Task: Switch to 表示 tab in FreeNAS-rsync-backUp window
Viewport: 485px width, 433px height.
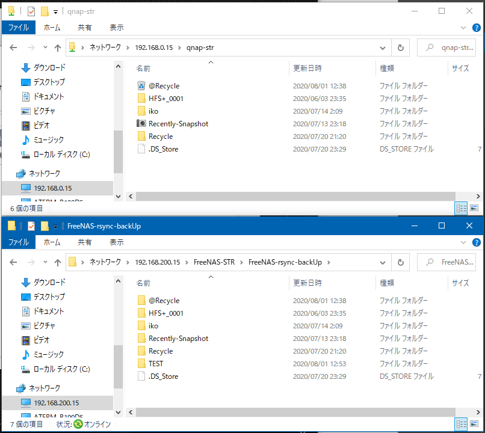Action: point(117,242)
